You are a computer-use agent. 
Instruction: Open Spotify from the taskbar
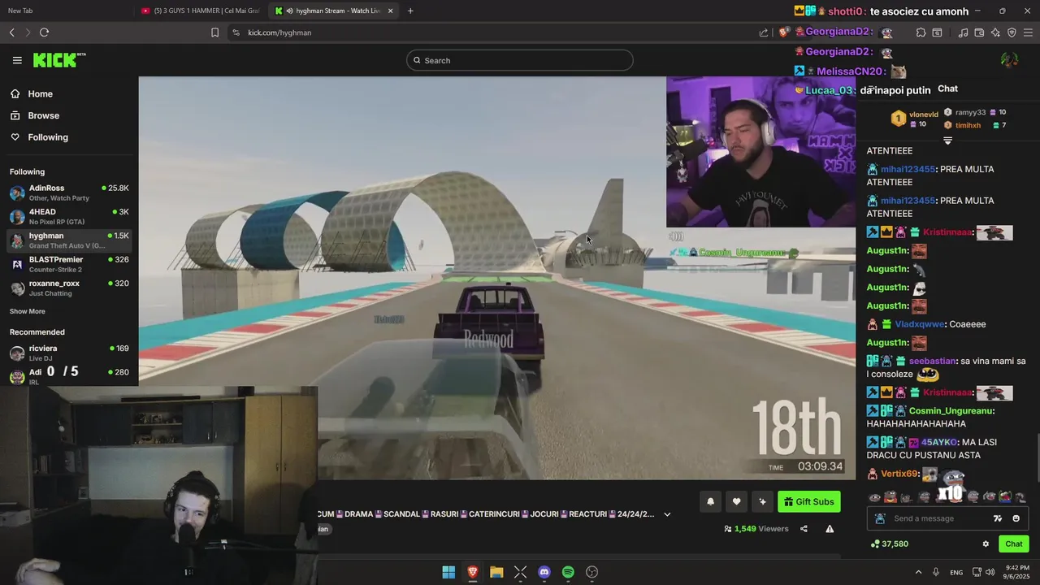pos(568,572)
